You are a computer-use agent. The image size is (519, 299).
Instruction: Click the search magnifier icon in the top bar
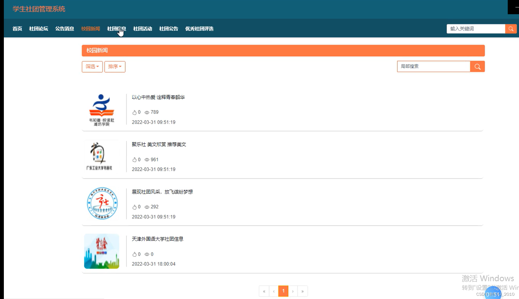pyautogui.click(x=511, y=29)
